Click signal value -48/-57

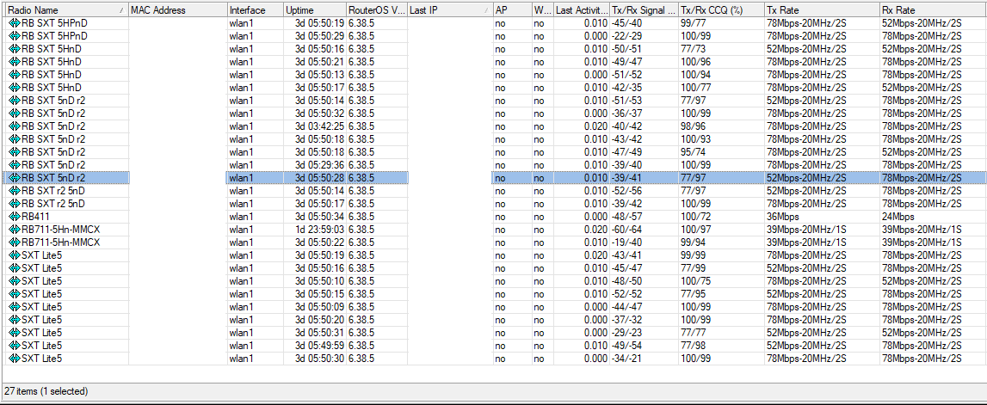pyautogui.click(x=626, y=217)
